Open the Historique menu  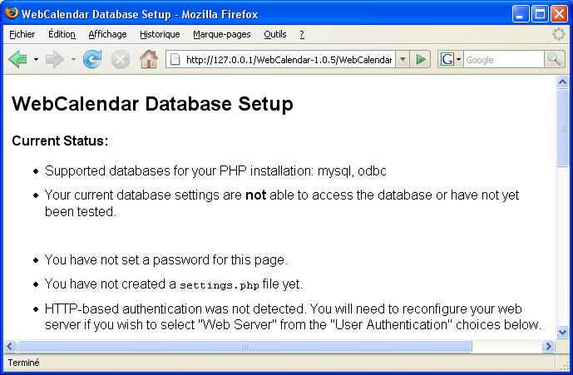tap(160, 34)
